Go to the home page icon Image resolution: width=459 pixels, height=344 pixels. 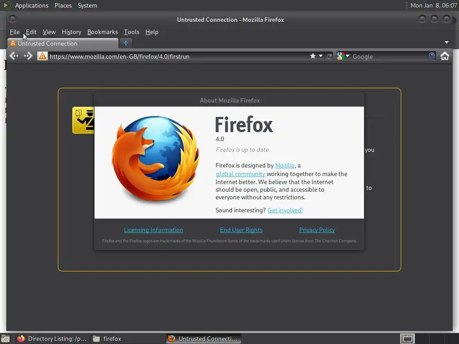pyautogui.click(x=445, y=56)
